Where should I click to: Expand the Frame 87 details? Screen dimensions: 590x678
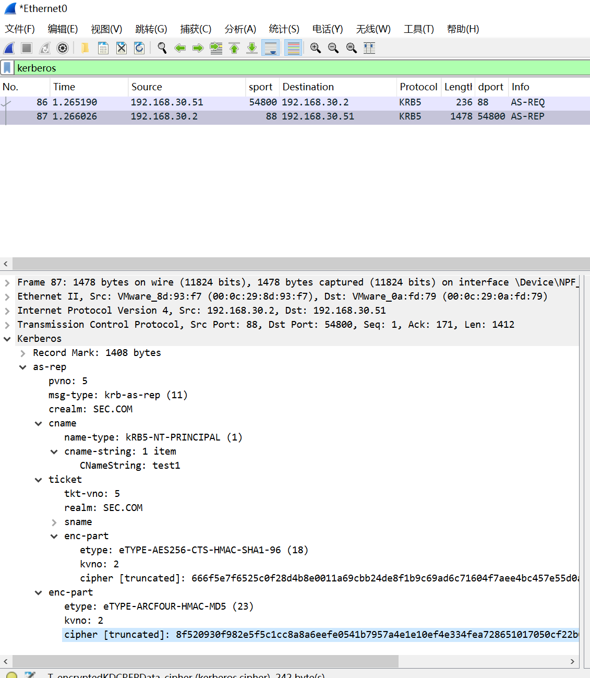pos(7,283)
